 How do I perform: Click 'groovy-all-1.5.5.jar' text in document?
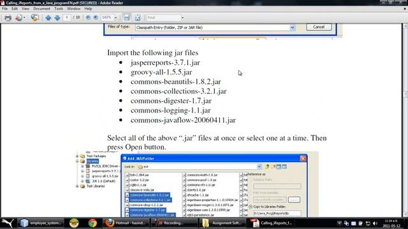tap(161, 72)
